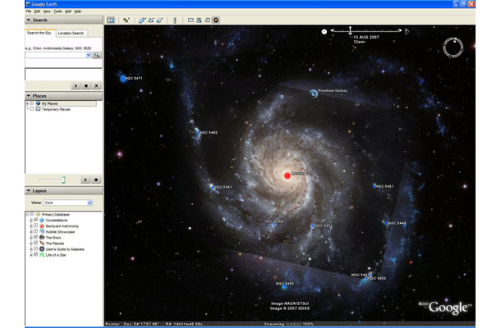Switch to the Location Search tab
This screenshot has width=501, height=328.
(x=71, y=33)
